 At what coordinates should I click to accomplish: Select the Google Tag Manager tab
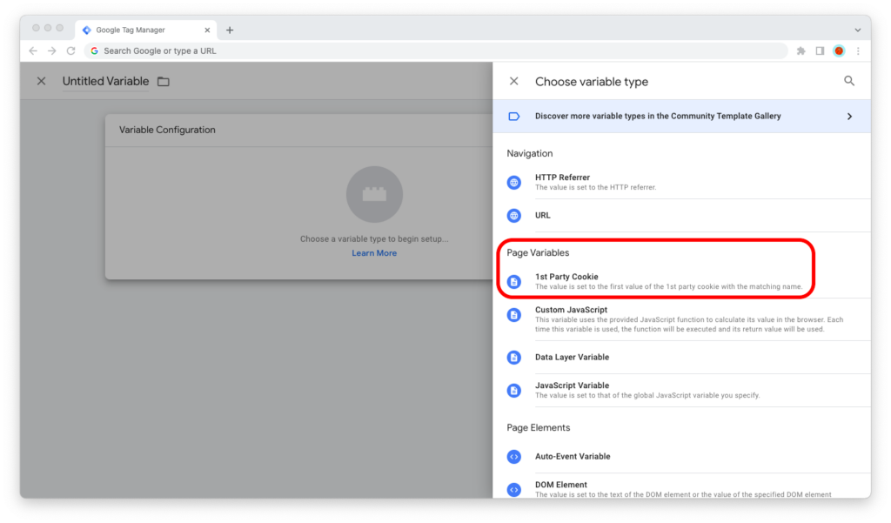click(146, 30)
